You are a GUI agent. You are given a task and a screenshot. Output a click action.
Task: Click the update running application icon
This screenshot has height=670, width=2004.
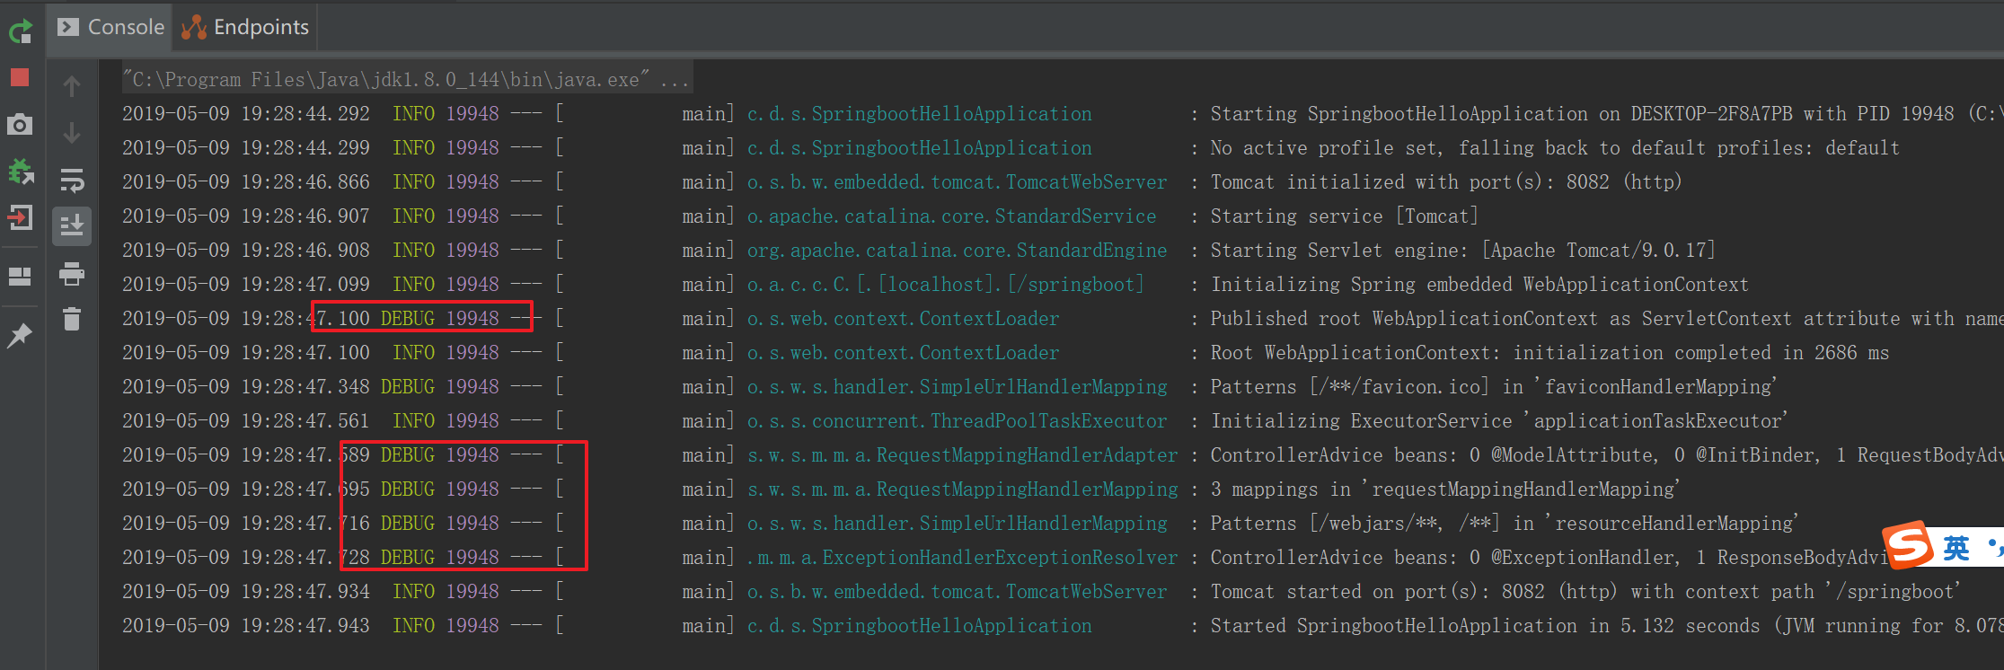pos(20,171)
